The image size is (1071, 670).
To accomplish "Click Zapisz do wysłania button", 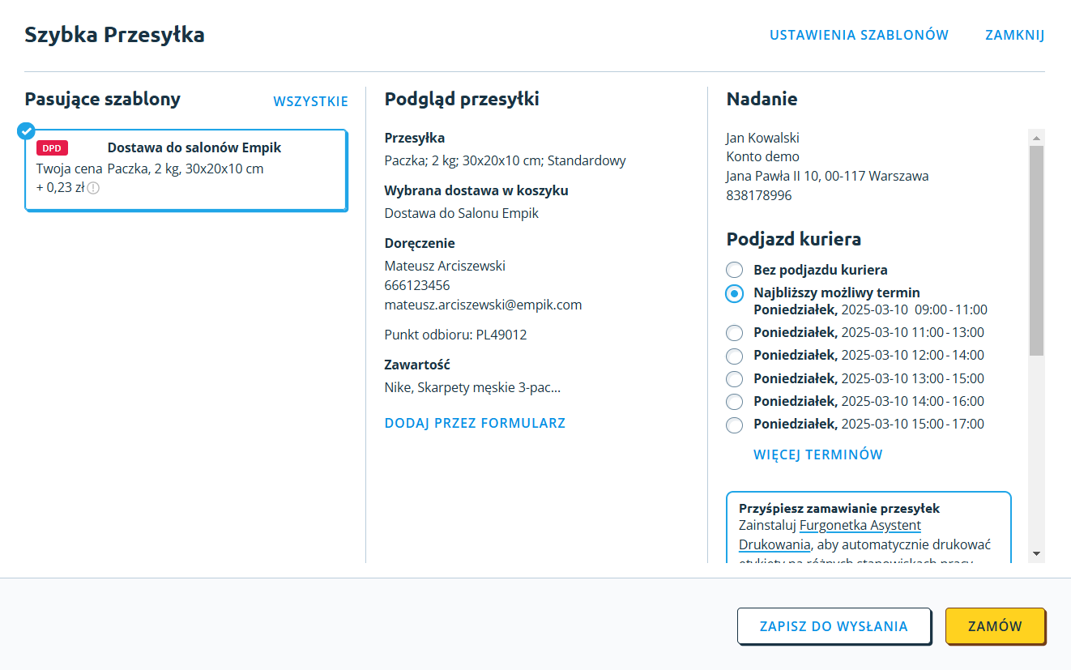I will point(834,626).
